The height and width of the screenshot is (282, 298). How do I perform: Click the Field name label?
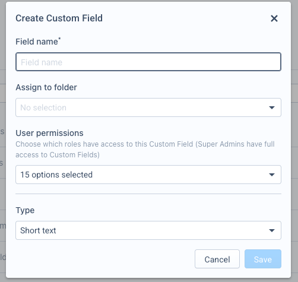38,42
